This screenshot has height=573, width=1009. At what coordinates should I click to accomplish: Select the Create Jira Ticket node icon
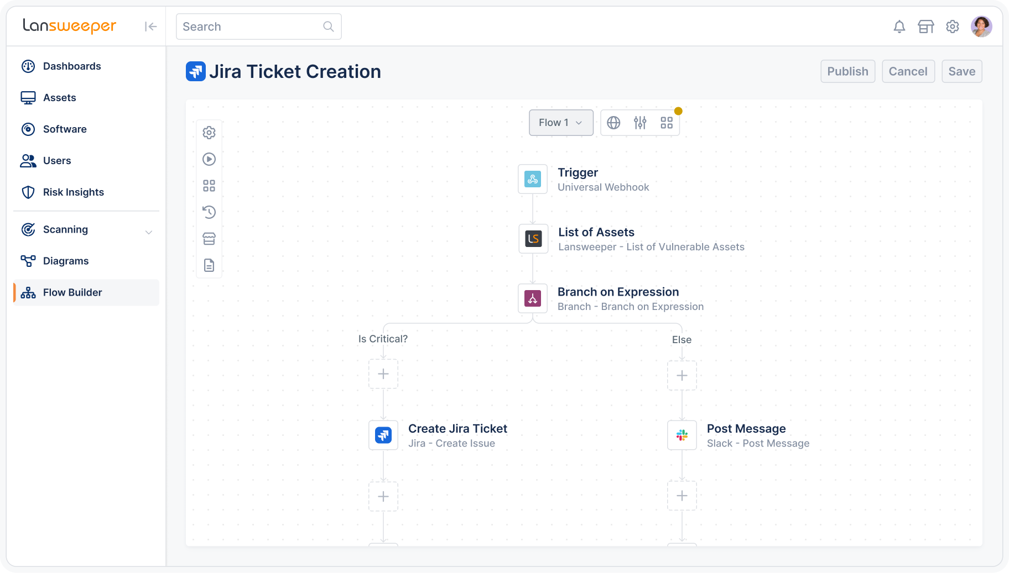383,435
